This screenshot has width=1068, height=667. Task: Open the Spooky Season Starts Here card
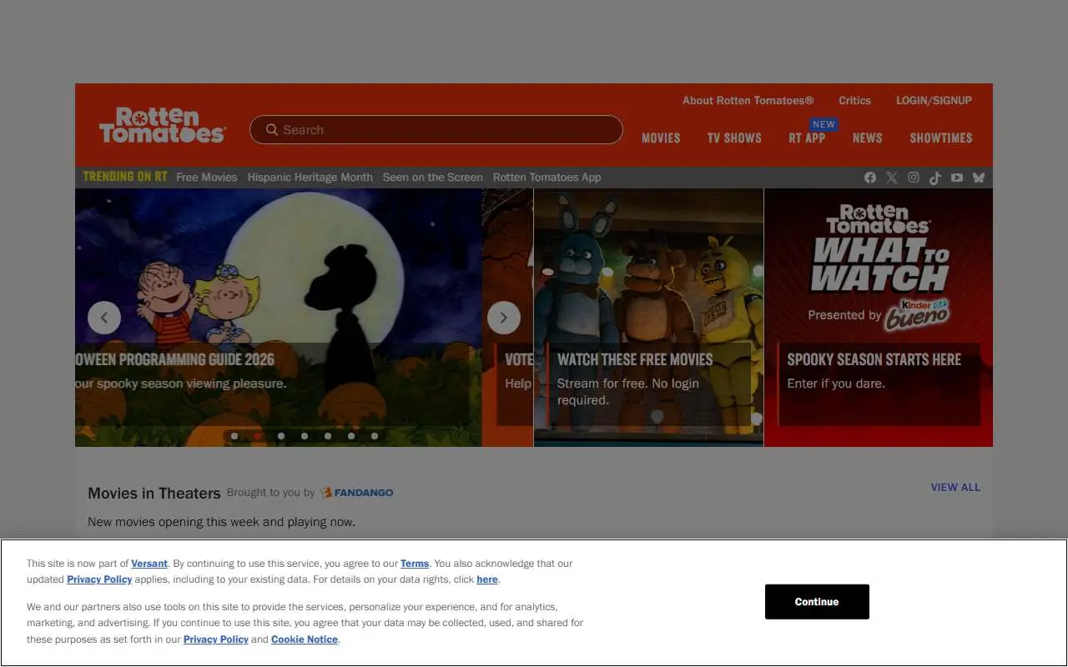879,318
